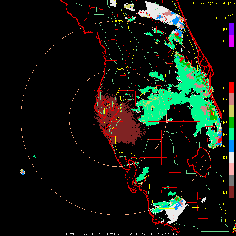Click the 'WS' legend label
This screenshot has width=236, height=236.
225,146
